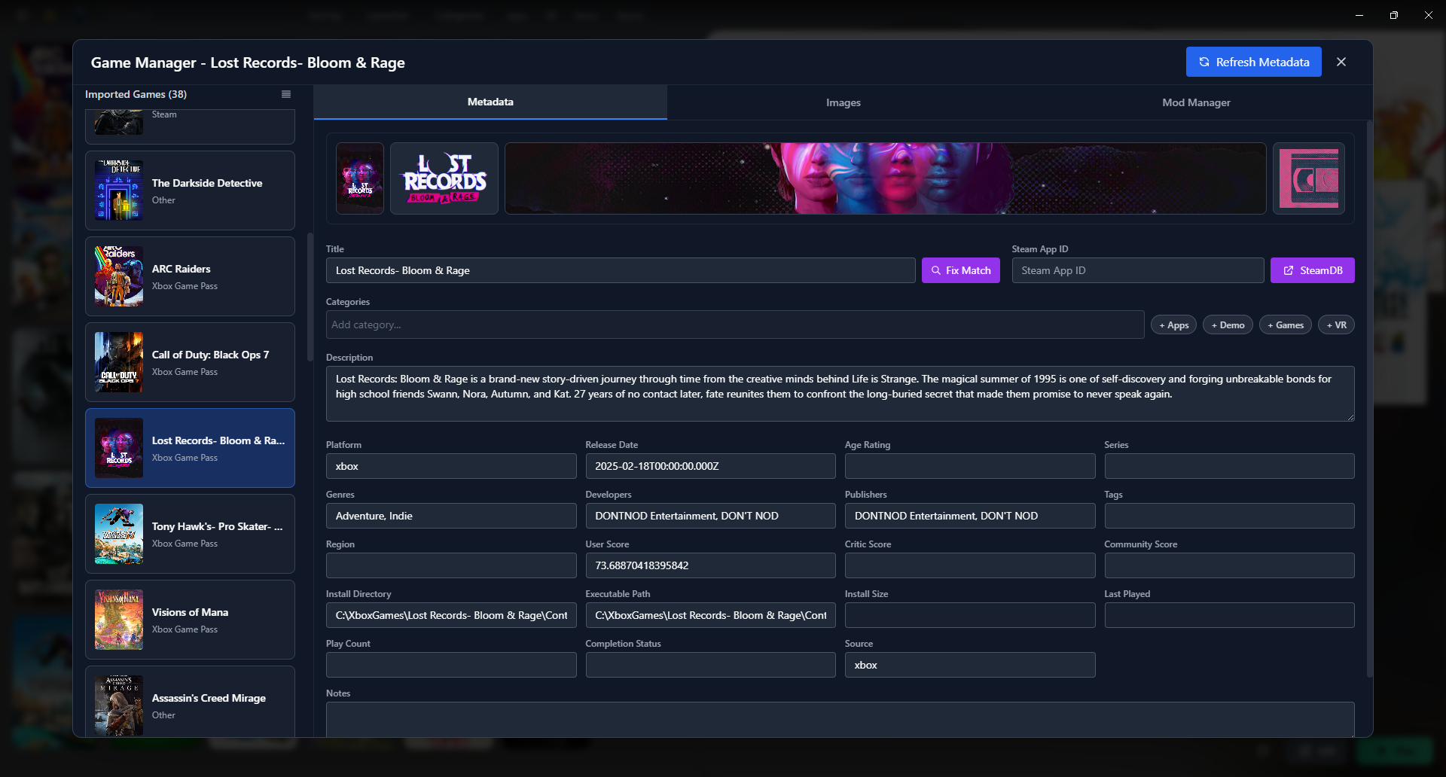Image resolution: width=1446 pixels, height=777 pixels.
Task: Open SteamDB via the external link icon
Action: pyautogui.click(x=1290, y=270)
